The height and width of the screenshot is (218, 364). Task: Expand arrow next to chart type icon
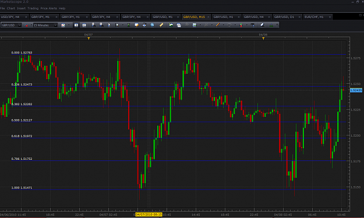[69, 25]
